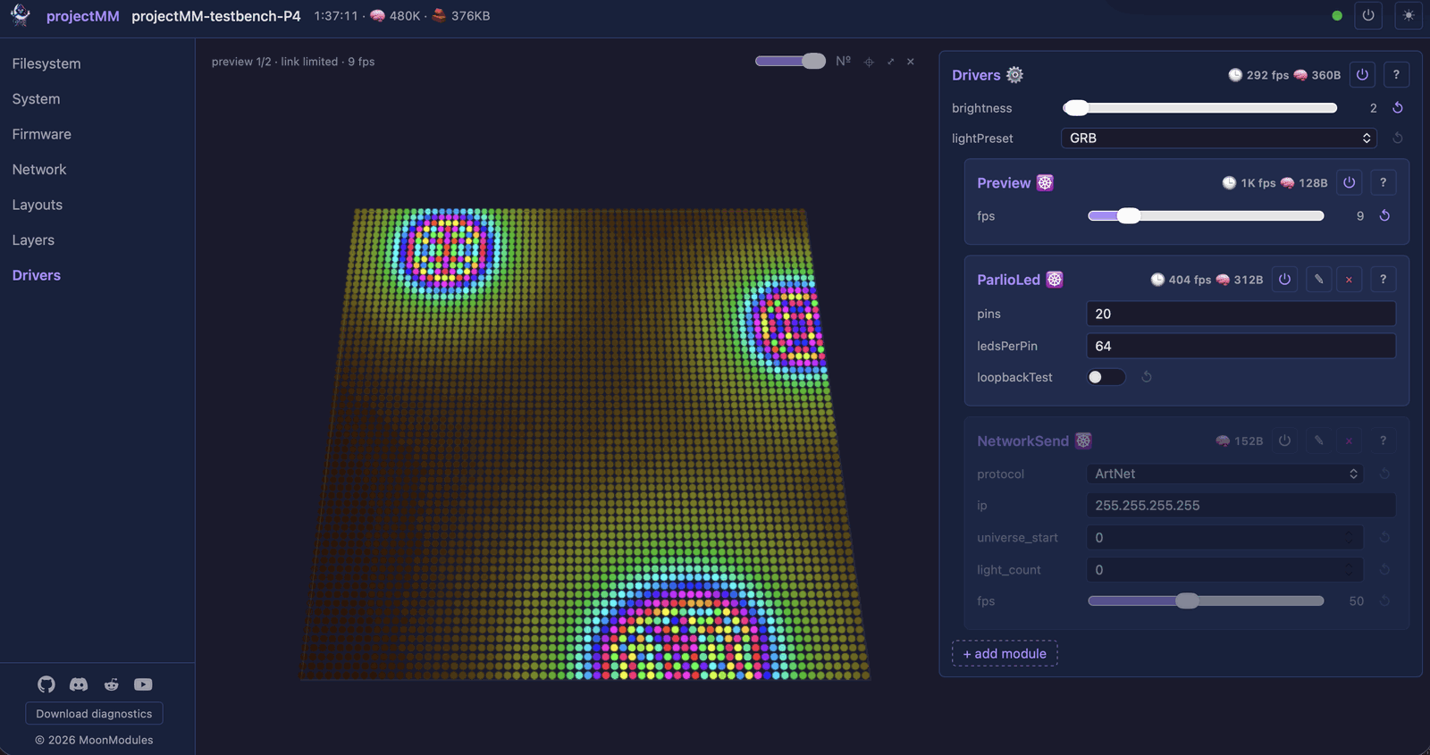
Task: Select Drivers in the sidebar
Action: coord(37,275)
